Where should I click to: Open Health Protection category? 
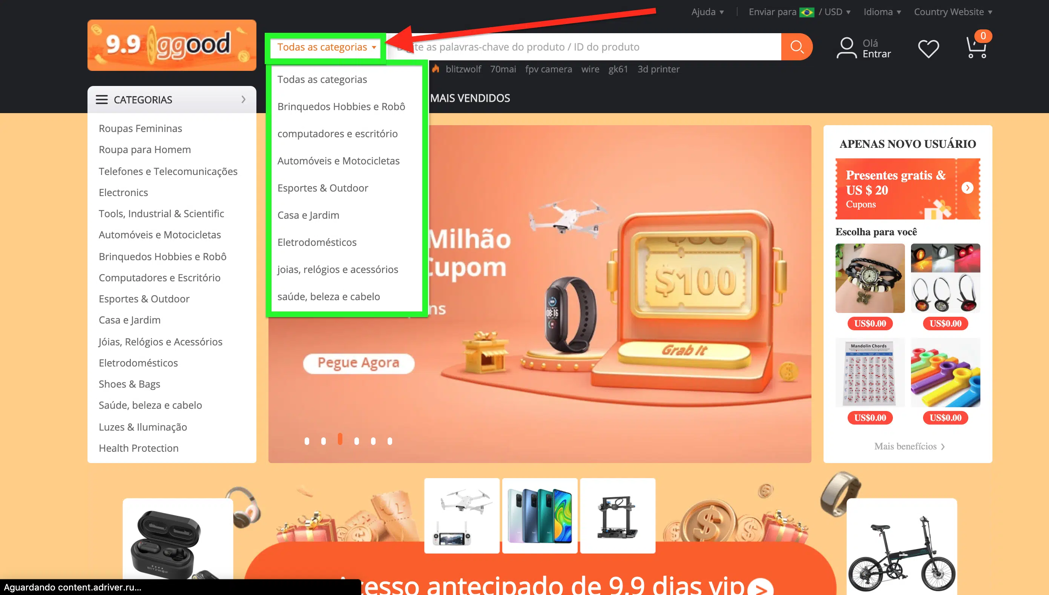(138, 448)
